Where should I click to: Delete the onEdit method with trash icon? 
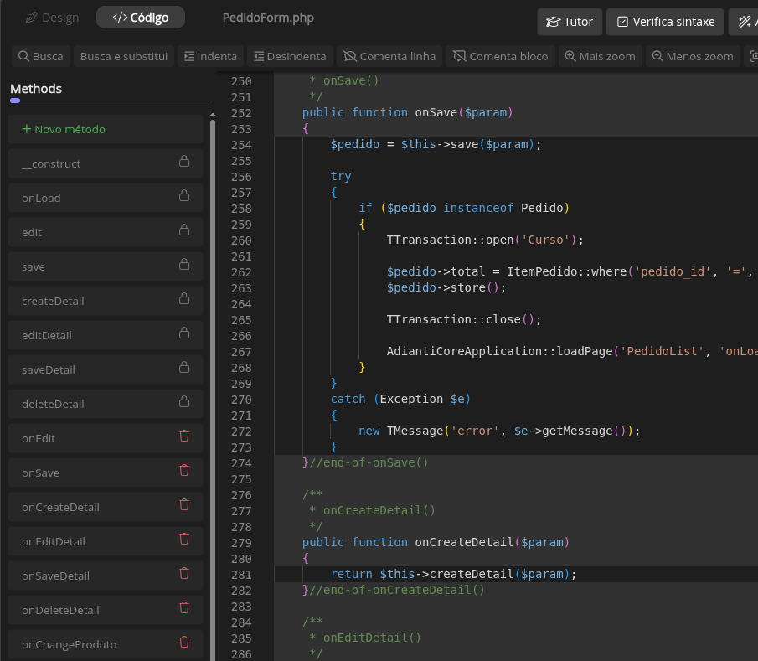pos(184,436)
